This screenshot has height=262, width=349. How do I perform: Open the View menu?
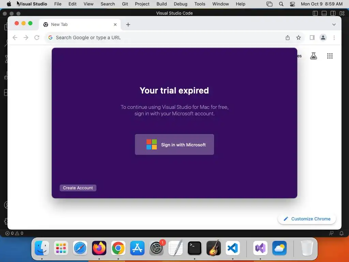point(88,4)
